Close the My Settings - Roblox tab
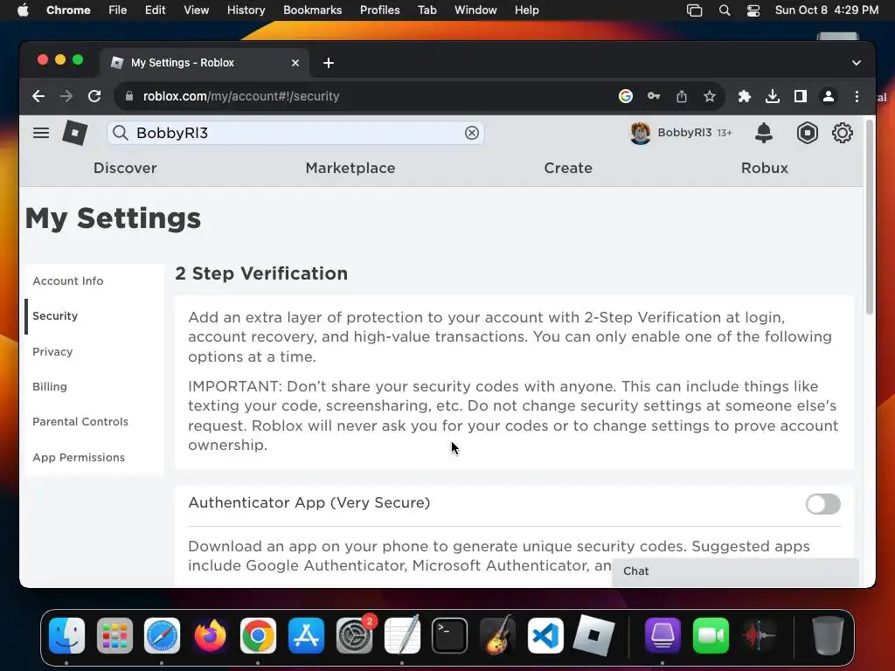This screenshot has width=895, height=671. (x=295, y=63)
